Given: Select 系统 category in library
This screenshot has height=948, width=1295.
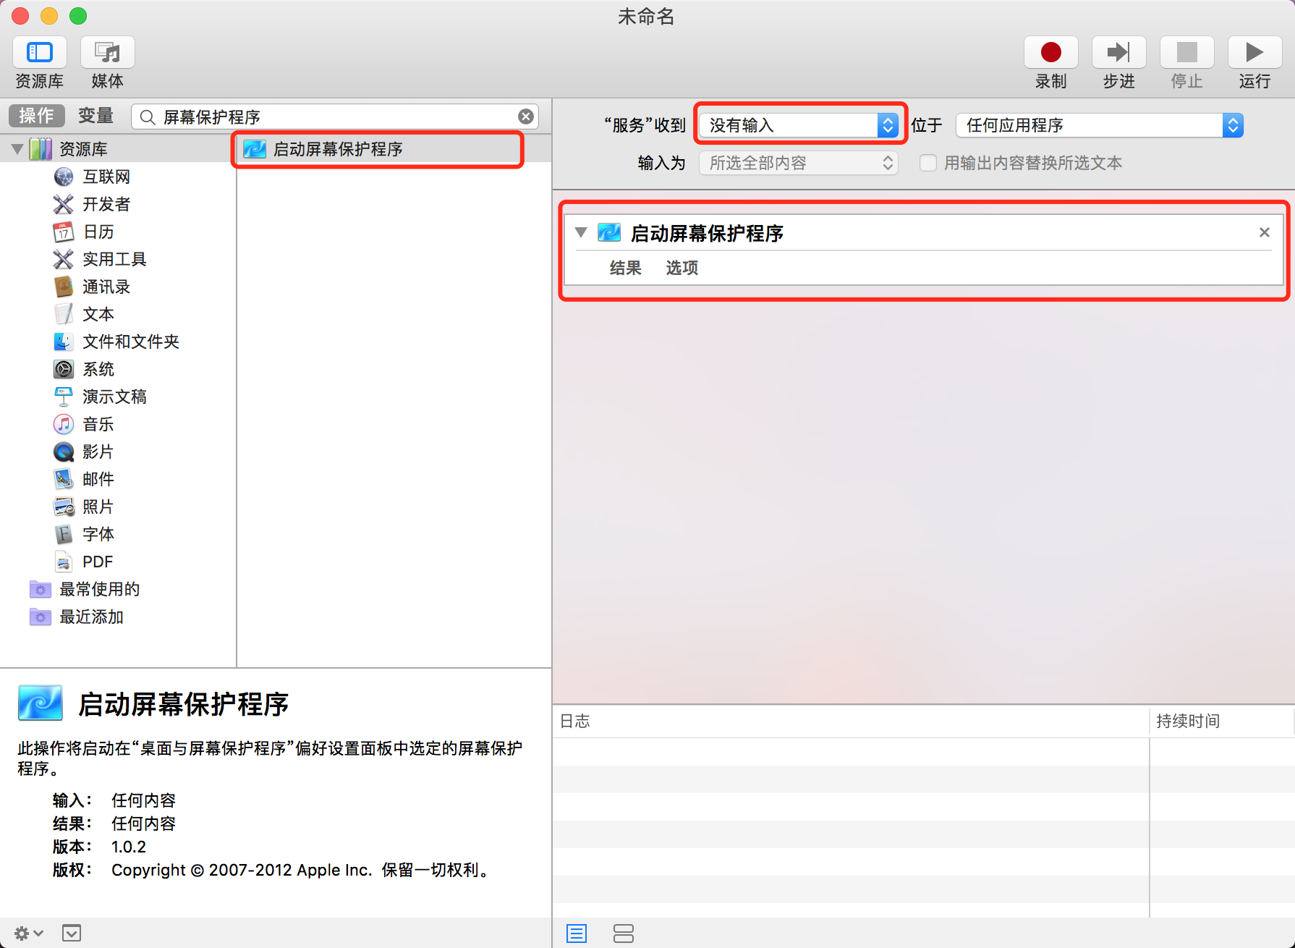Looking at the screenshot, I should (x=98, y=369).
